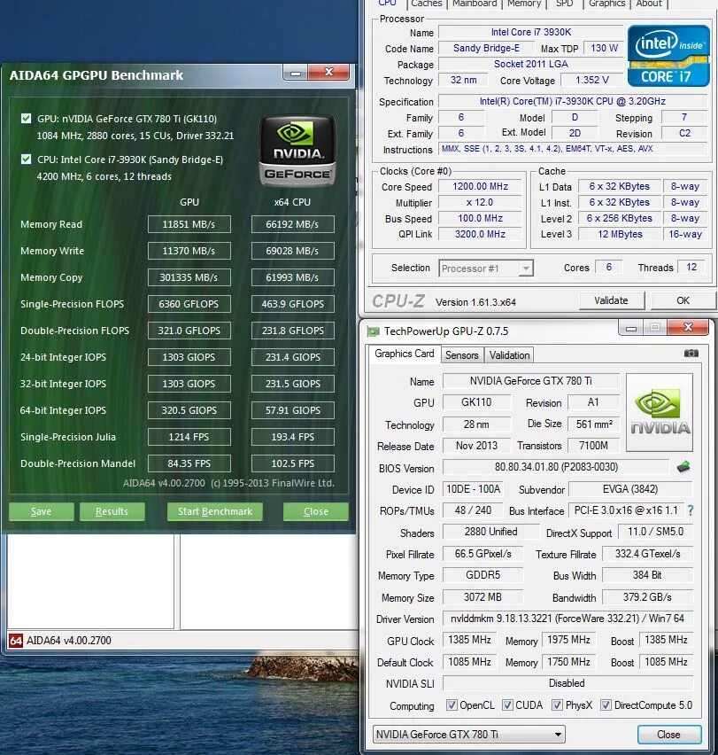Click the AIDA64 64 icon in status bar
The image size is (718, 755).
(16, 641)
